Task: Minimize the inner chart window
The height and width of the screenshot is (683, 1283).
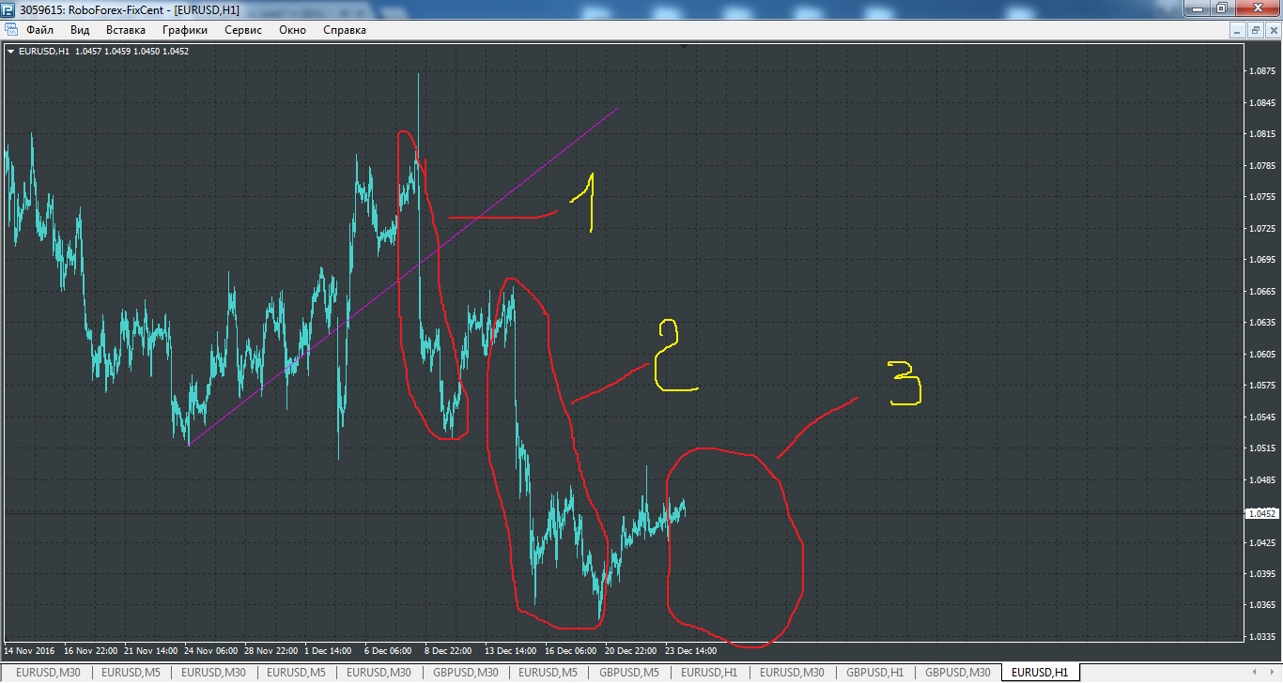Action: click(x=1239, y=30)
